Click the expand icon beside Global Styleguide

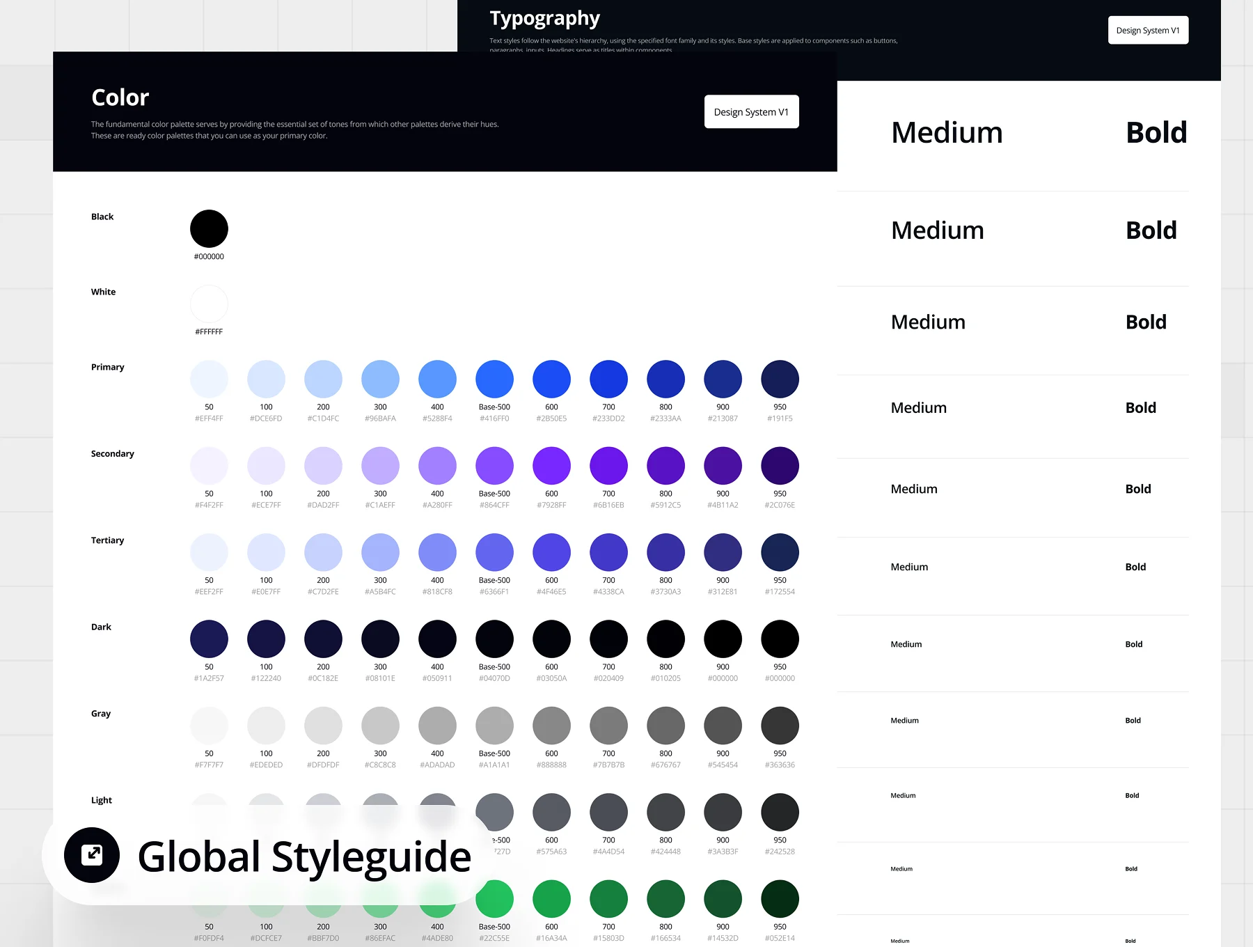92,854
